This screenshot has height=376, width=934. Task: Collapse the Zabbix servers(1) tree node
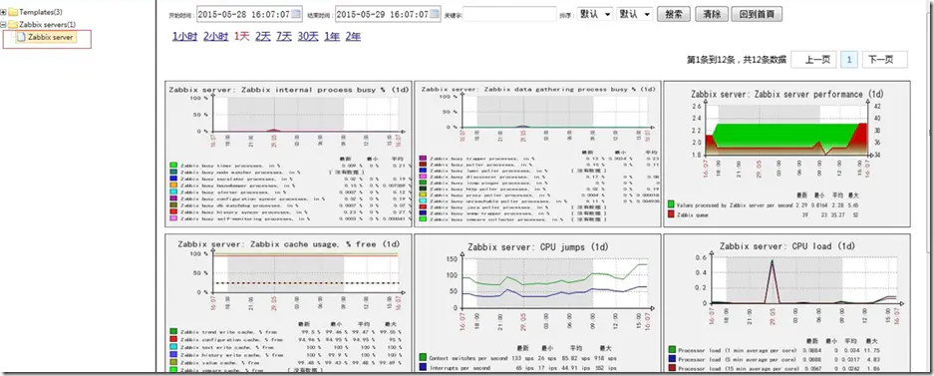[4, 24]
